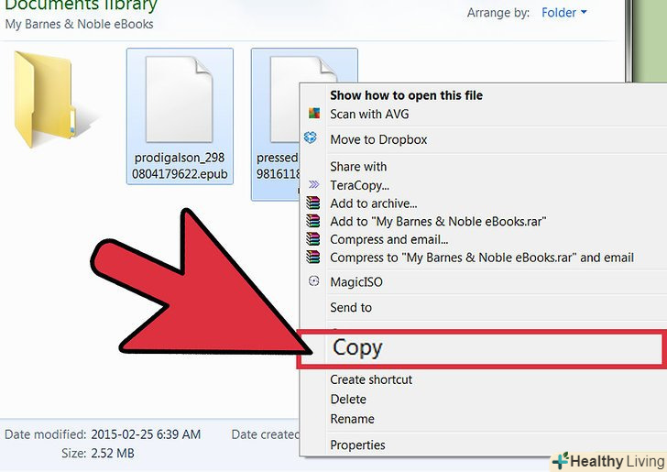Click the Date modified value 2015-02-25 6:39 AM
667x472 pixels.
point(146,434)
